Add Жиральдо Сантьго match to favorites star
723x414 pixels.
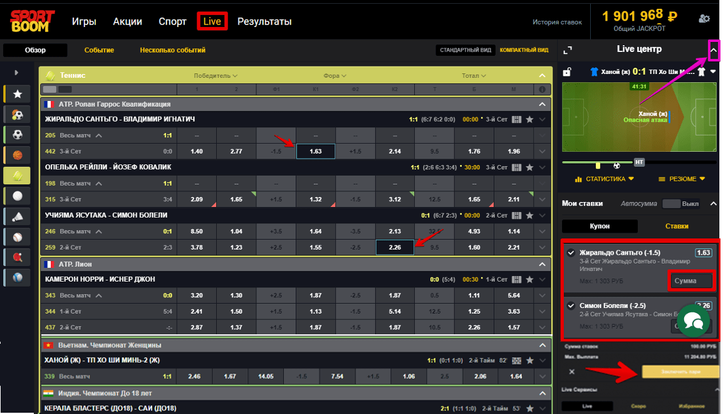(x=530, y=119)
